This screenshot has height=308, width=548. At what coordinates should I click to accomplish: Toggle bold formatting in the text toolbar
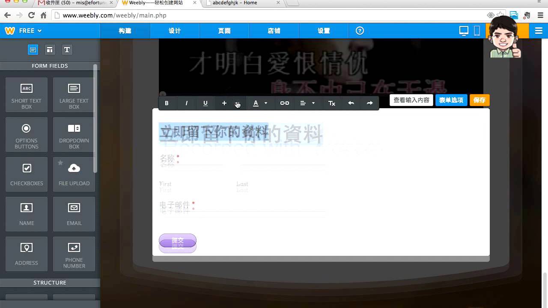tap(167, 103)
